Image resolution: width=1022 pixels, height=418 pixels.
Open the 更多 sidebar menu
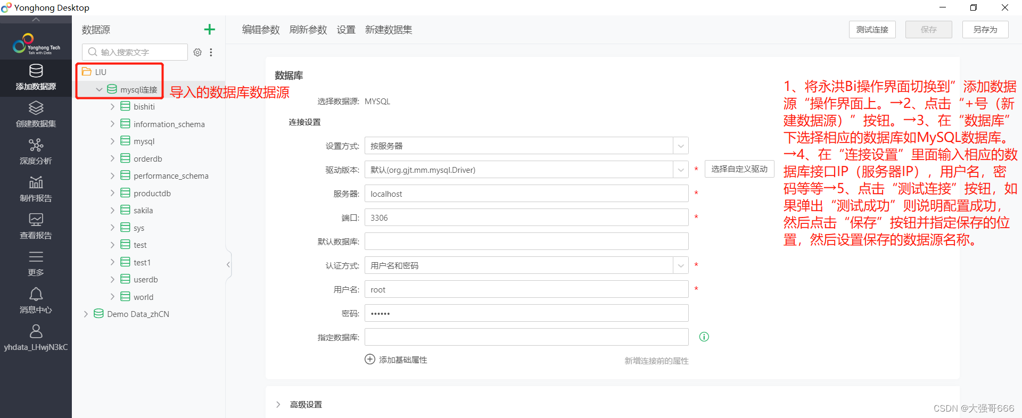(x=36, y=264)
